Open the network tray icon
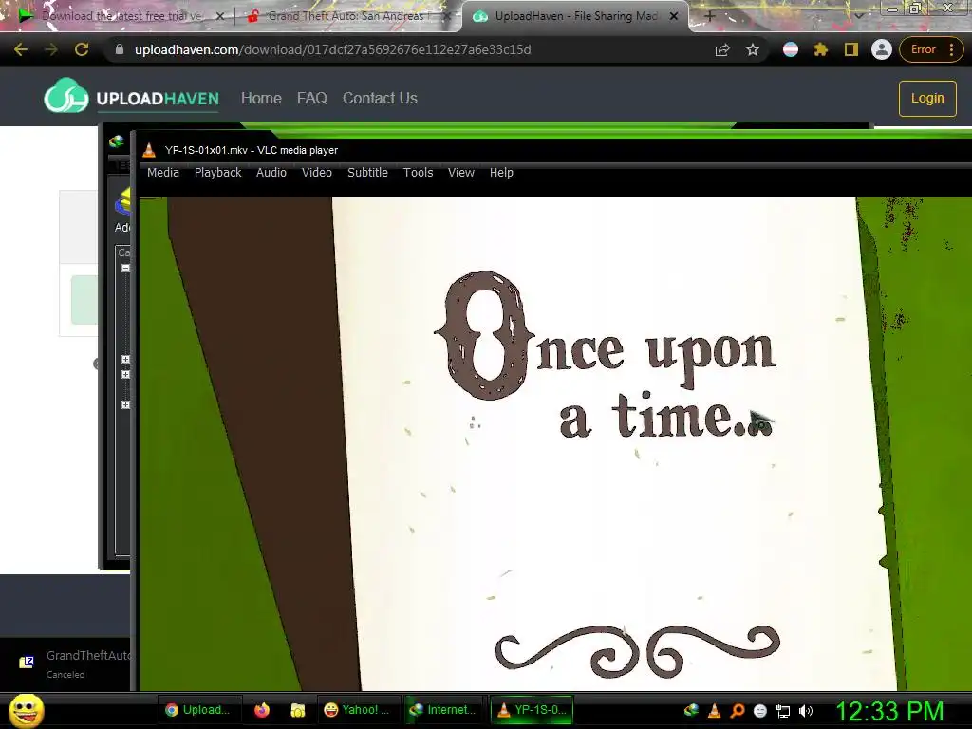The image size is (972, 729). (x=783, y=712)
